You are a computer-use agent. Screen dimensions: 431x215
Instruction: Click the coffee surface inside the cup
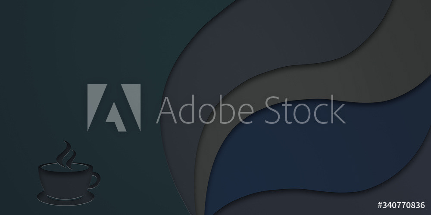(x=66, y=167)
